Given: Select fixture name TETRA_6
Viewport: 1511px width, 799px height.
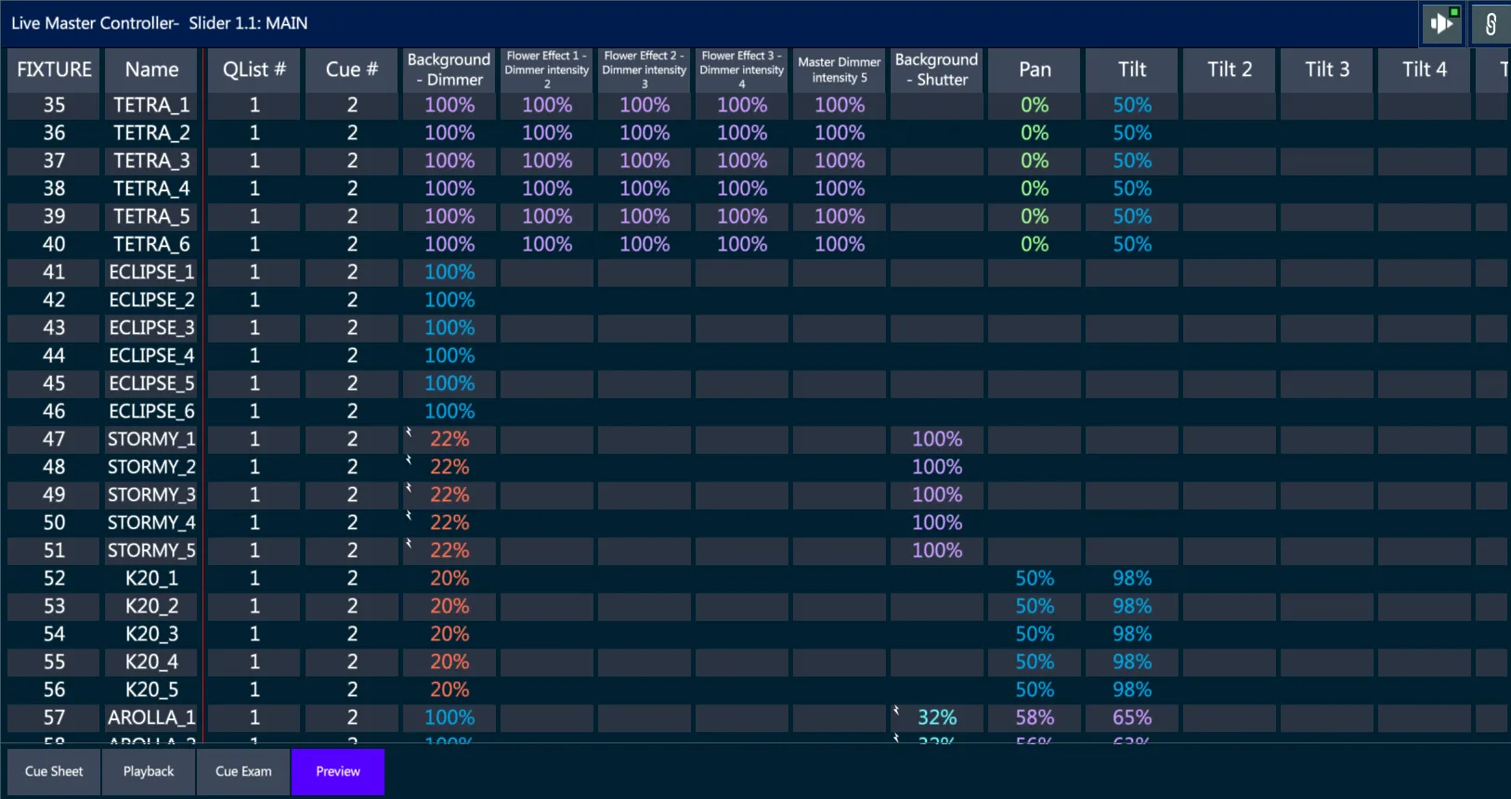Looking at the screenshot, I should pos(152,244).
